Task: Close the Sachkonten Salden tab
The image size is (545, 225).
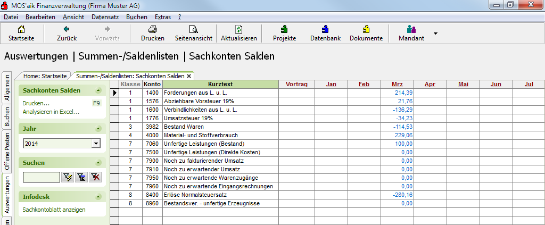Action: pos(189,76)
